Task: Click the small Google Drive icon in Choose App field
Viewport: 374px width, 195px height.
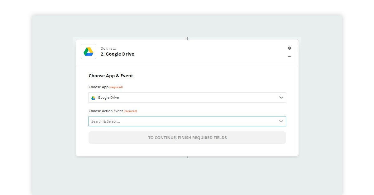Action: [93, 97]
